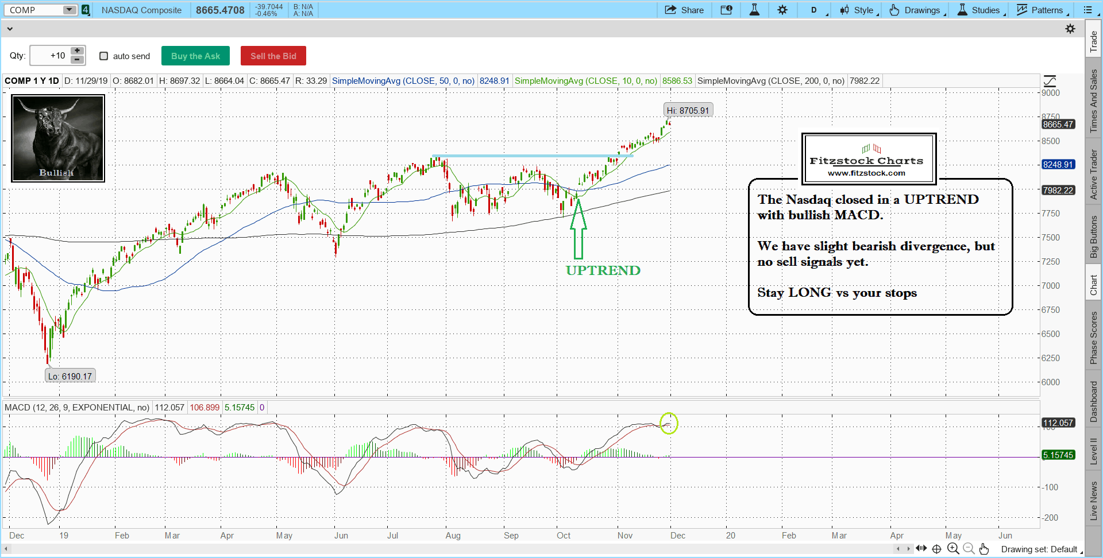This screenshot has height=558, width=1103.
Task: Enable the auto send checkbox
Action: [x=104, y=56]
